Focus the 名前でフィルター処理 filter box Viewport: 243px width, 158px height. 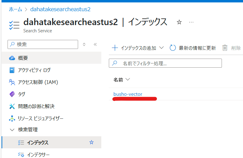(165, 63)
